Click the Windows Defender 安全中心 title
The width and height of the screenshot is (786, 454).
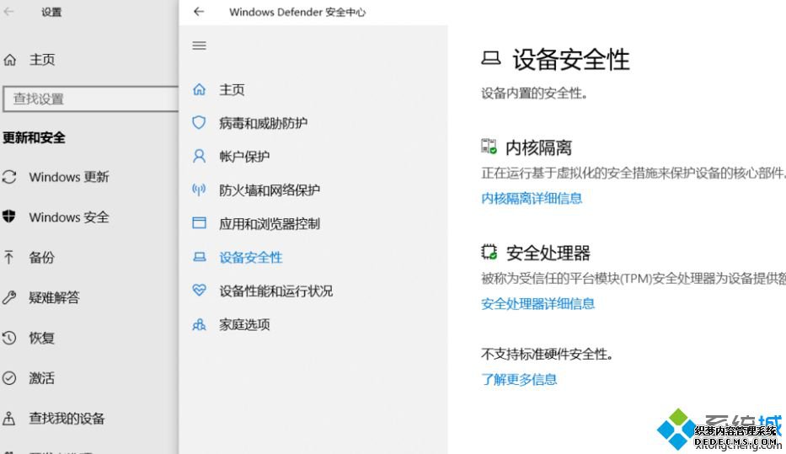pyautogui.click(x=297, y=12)
